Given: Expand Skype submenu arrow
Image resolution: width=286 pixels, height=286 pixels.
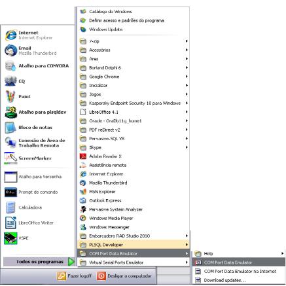Looking at the screenshot, I should [187, 147].
